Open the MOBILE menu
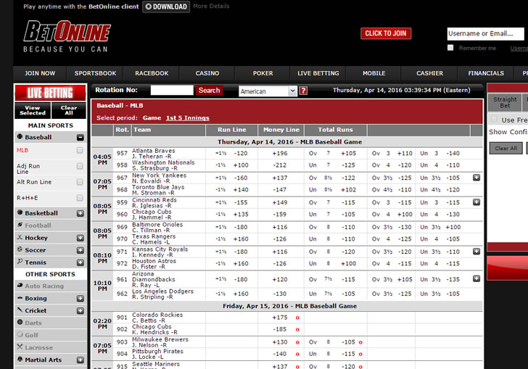 pyautogui.click(x=374, y=73)
